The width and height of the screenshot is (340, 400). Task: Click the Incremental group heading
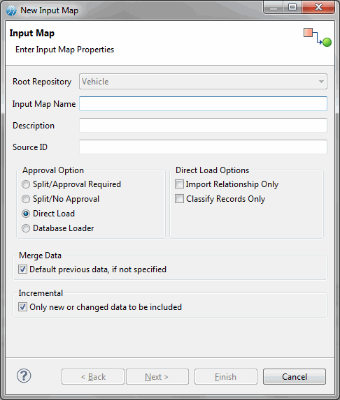[x=41, y=293]
